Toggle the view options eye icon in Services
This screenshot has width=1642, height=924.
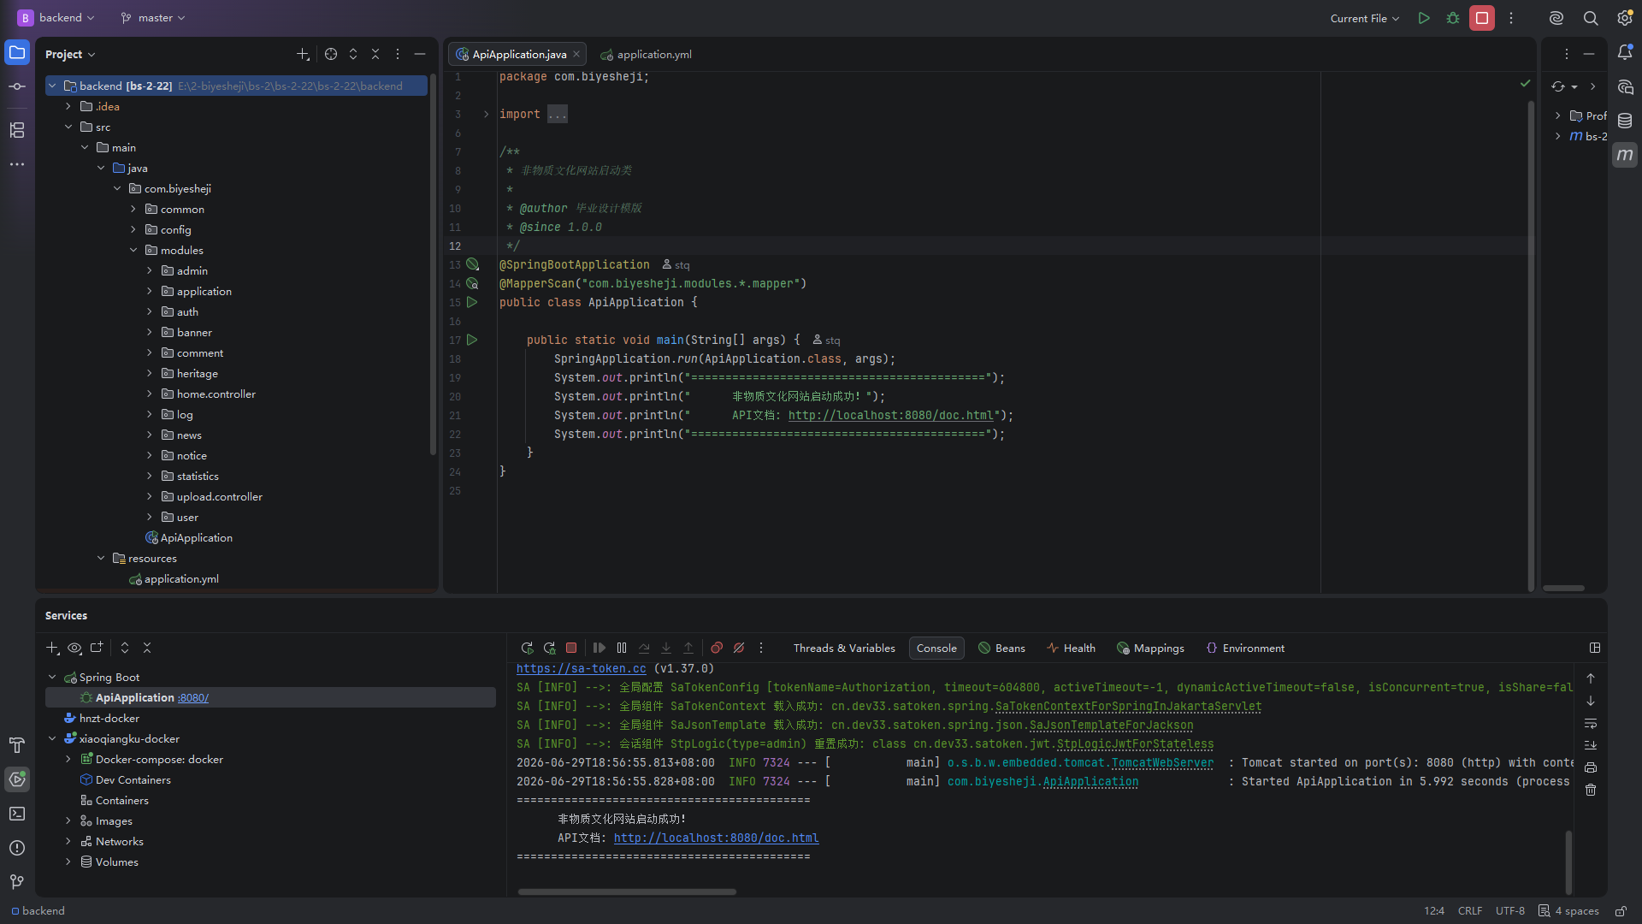(74, 648)
